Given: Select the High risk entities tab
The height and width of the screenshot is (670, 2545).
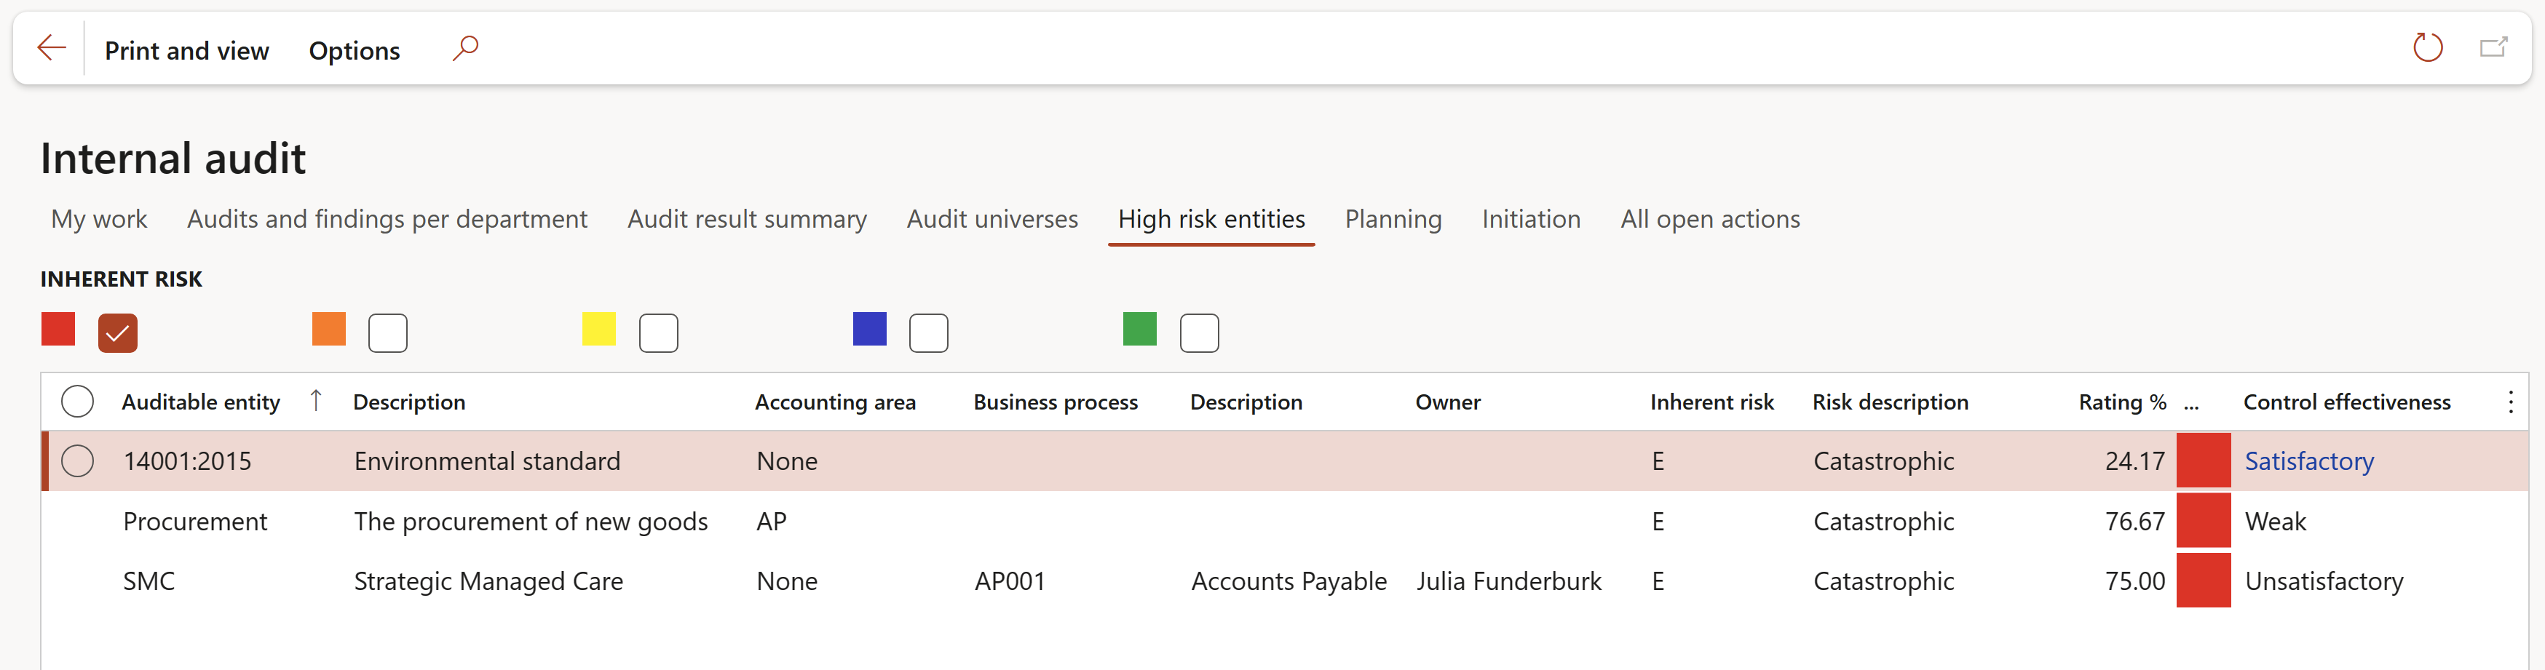Looking at the screenshot, I should tap(1211, 219).
